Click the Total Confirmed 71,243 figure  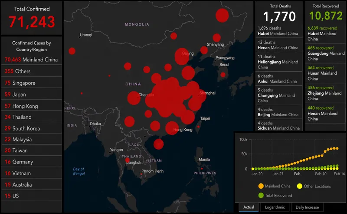coord(32,22)
